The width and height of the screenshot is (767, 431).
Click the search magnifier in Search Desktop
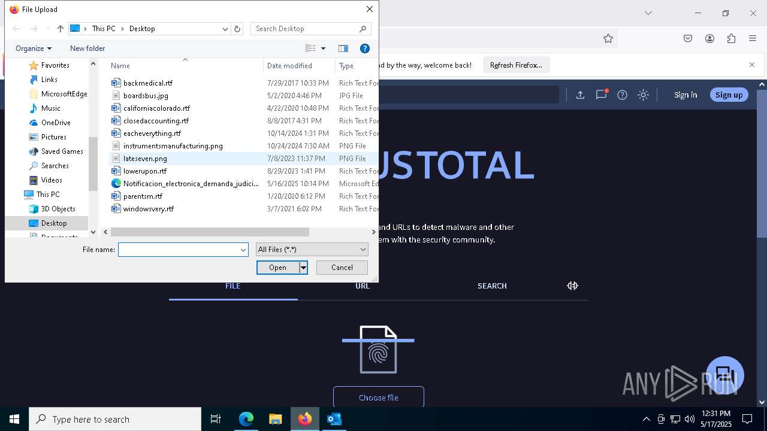(x=363, y=29)
